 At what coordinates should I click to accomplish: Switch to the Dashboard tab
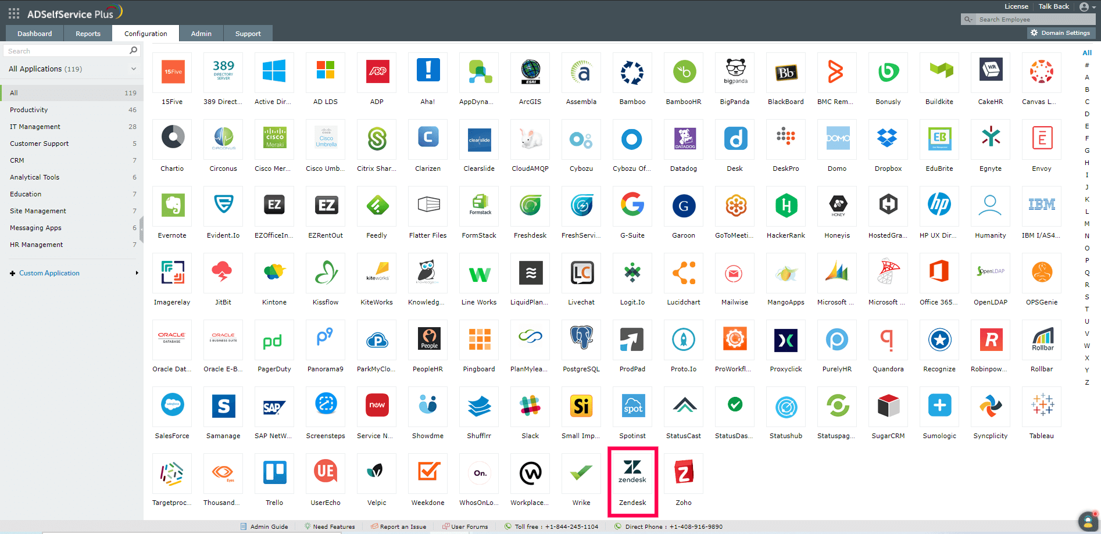point(35,34)
